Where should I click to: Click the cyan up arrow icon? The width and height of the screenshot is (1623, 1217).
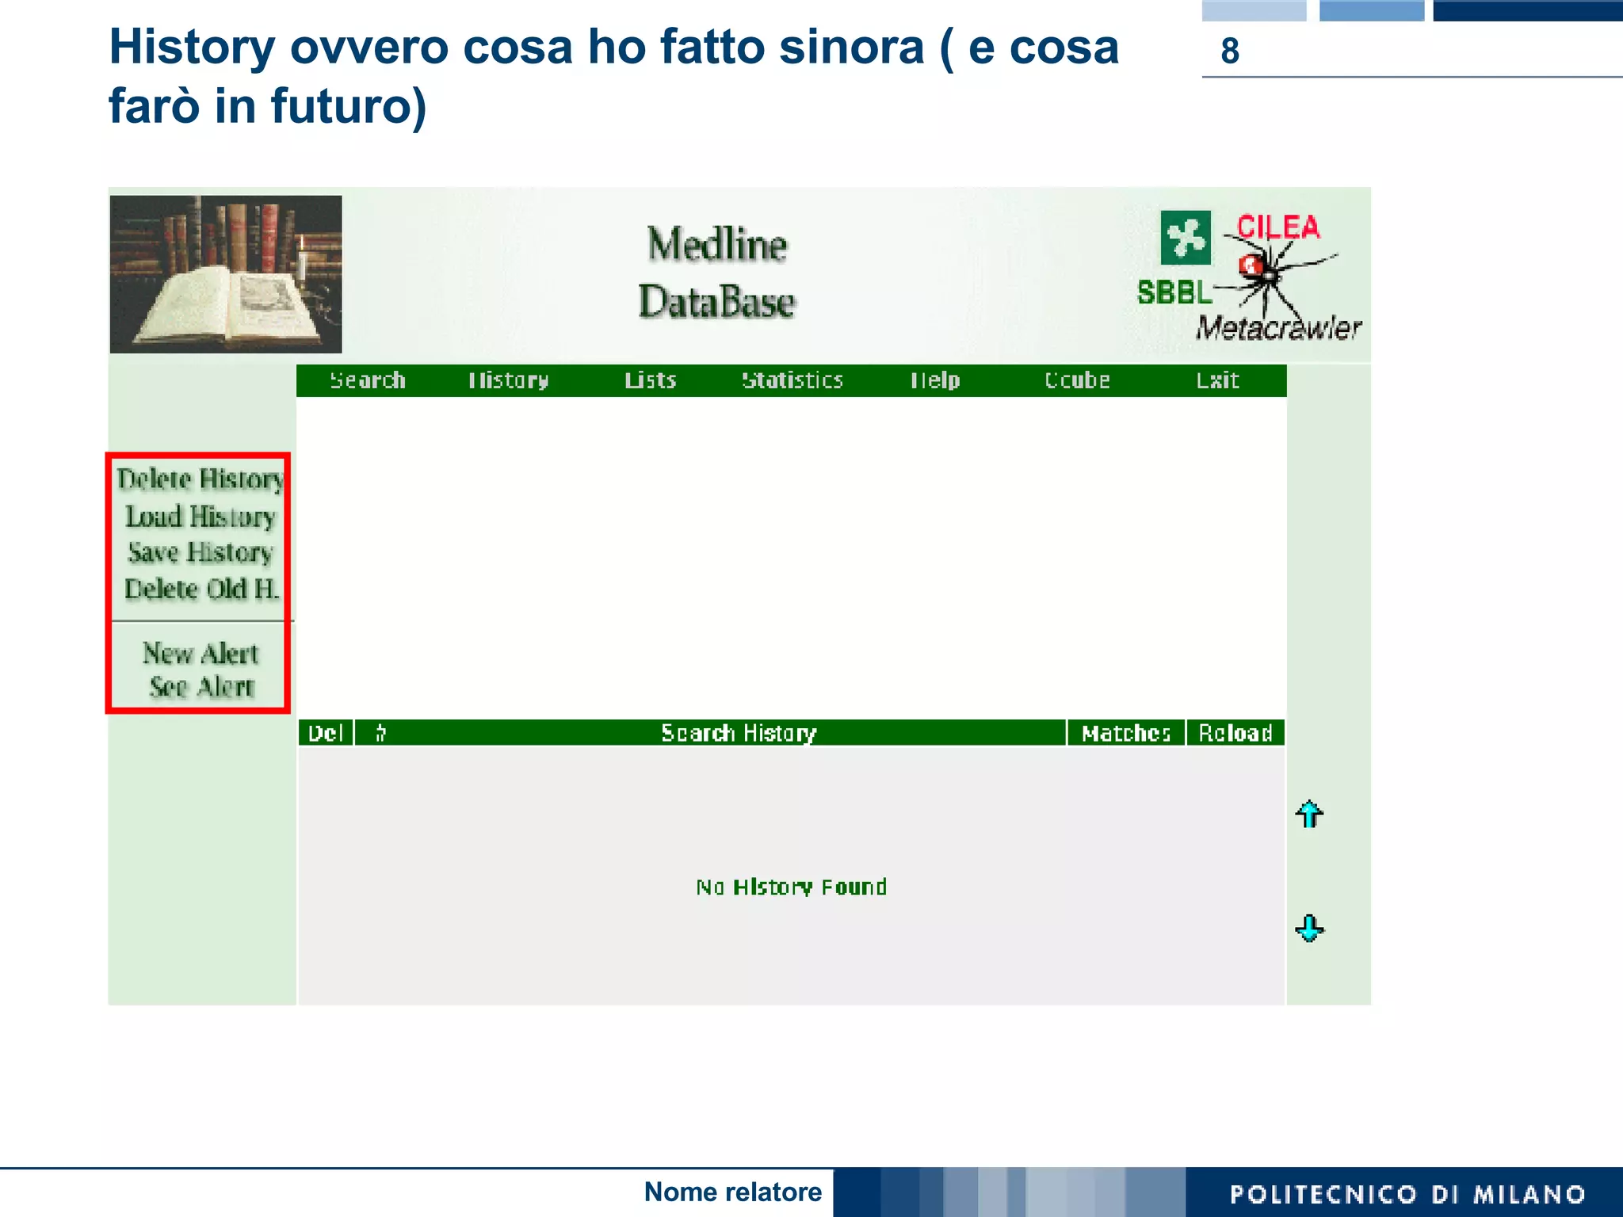click(x=1309, y=814)
